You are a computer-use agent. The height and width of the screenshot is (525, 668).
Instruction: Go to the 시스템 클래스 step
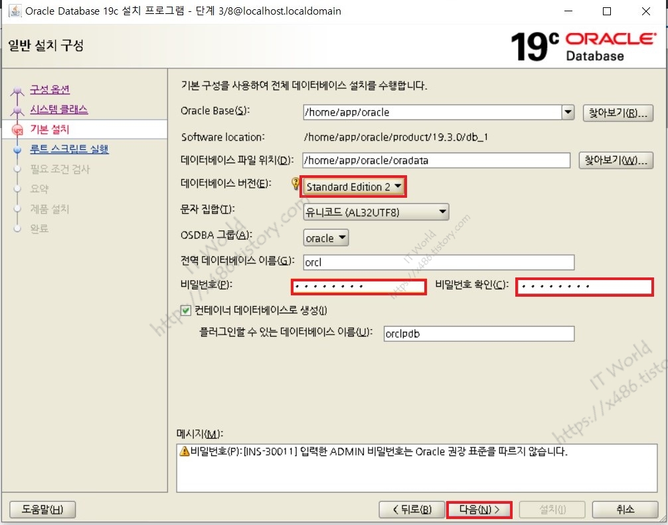tap(59, 110)
